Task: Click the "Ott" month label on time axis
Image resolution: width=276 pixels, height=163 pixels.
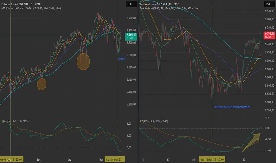Action: [x=69, y=159]
